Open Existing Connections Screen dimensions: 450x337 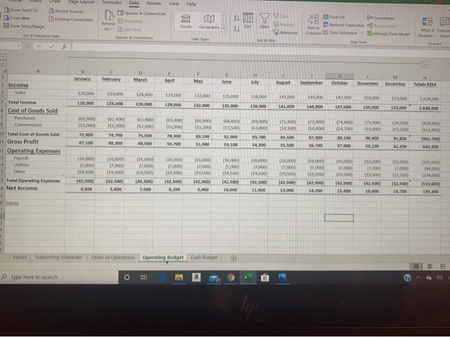tap(71, 19)
